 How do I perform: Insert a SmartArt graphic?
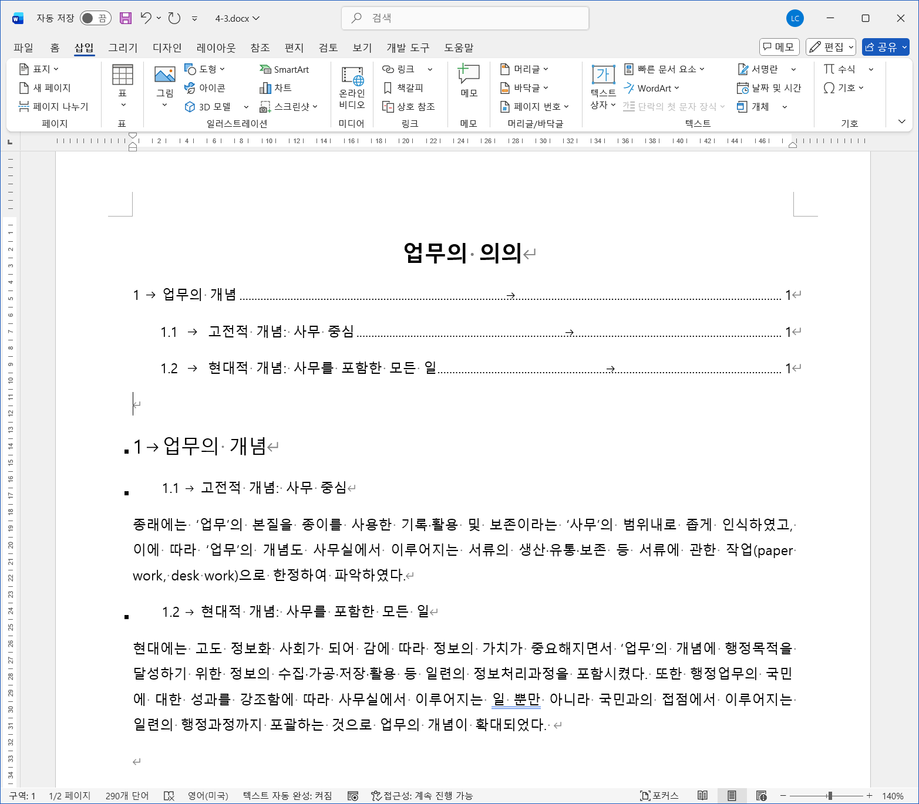(284, 69)
